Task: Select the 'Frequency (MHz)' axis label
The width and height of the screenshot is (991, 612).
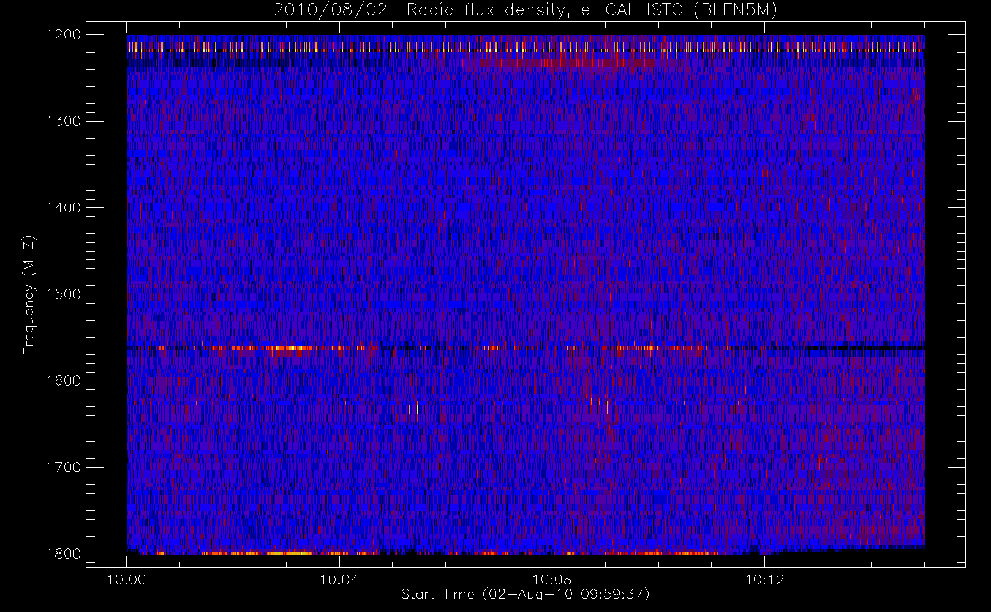Action: click(x=29, y=295)
